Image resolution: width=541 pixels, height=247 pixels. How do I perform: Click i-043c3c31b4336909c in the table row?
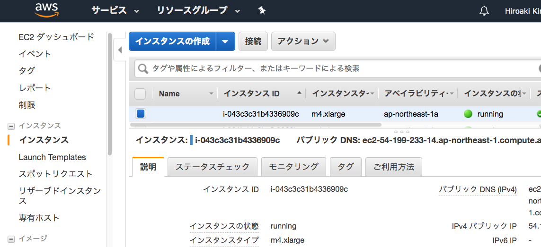click(261, 114)
